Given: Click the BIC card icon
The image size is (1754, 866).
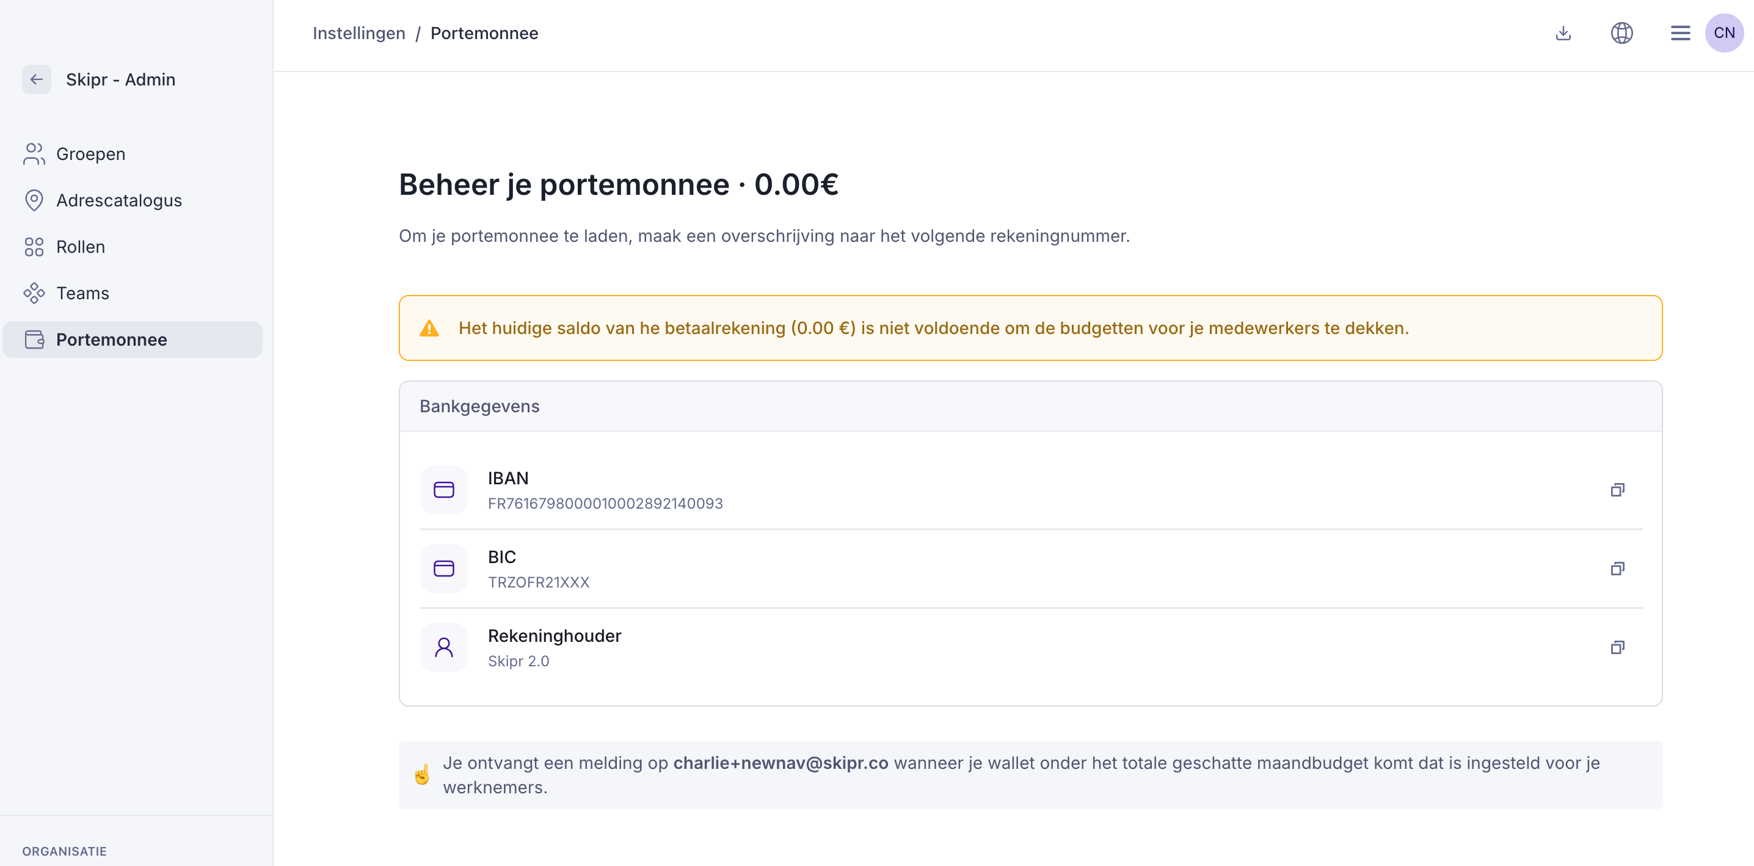Looking at the screenshot, I should tap(443, 569).
